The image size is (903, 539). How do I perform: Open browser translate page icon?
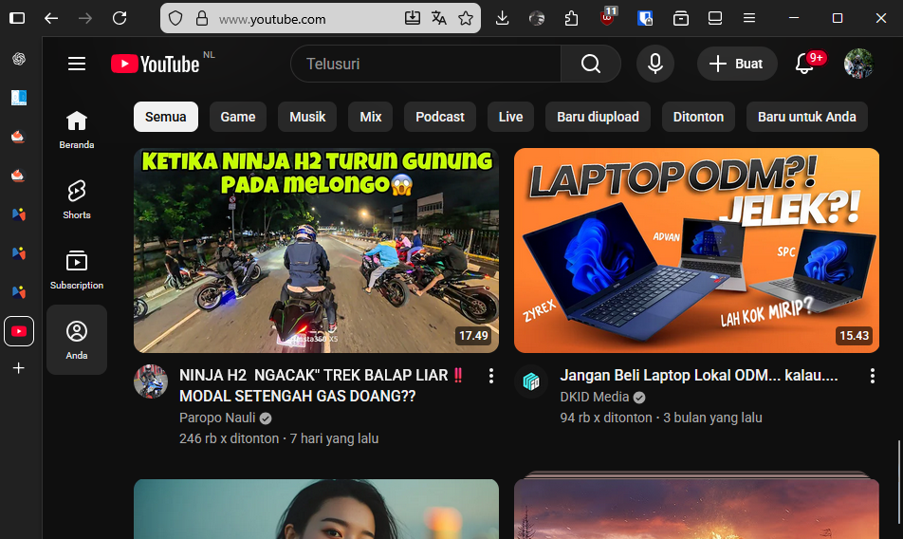pos(438,18)
